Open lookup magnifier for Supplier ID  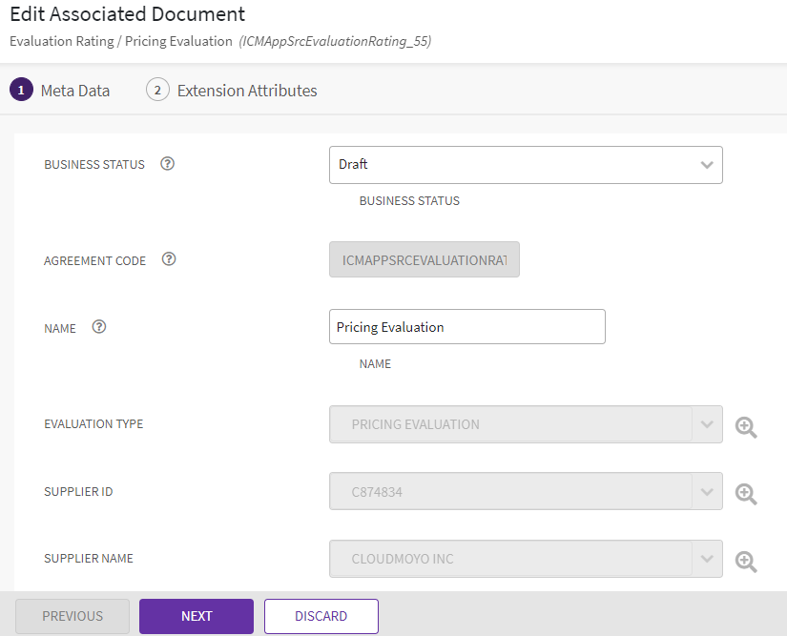(746, 494)
